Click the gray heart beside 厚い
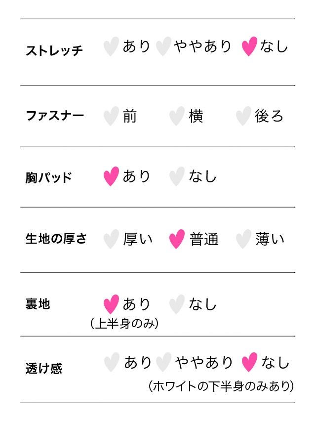The height and width of the screenshot is (422, 316). [x=111, y=239]
